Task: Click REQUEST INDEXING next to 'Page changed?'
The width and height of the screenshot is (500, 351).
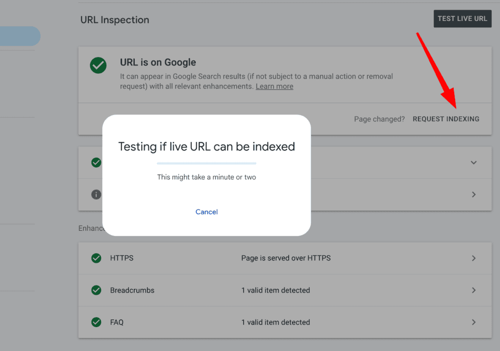Action: click(x=446, y=119)
